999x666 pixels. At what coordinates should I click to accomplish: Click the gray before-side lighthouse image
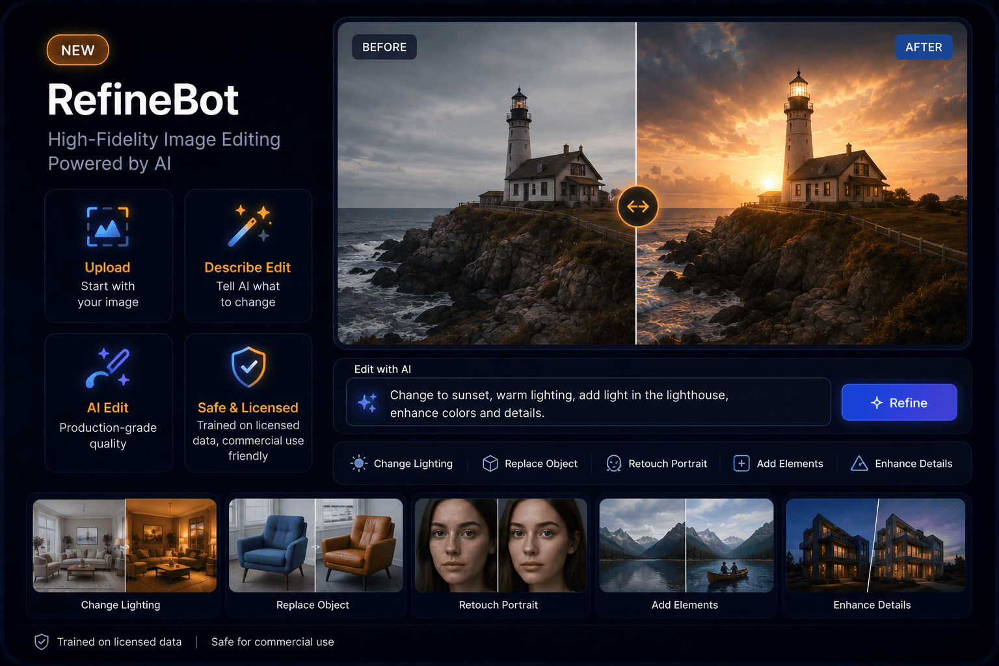[486, 183]
